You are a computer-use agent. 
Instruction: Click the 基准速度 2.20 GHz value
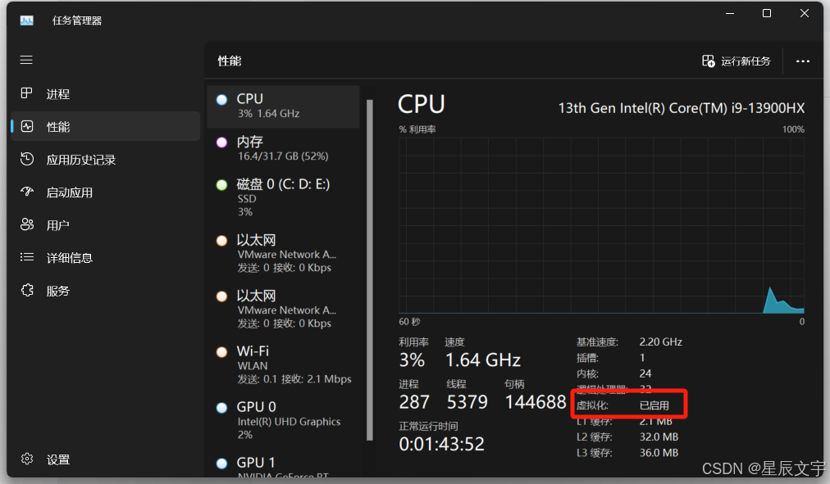tap(660, 342)
